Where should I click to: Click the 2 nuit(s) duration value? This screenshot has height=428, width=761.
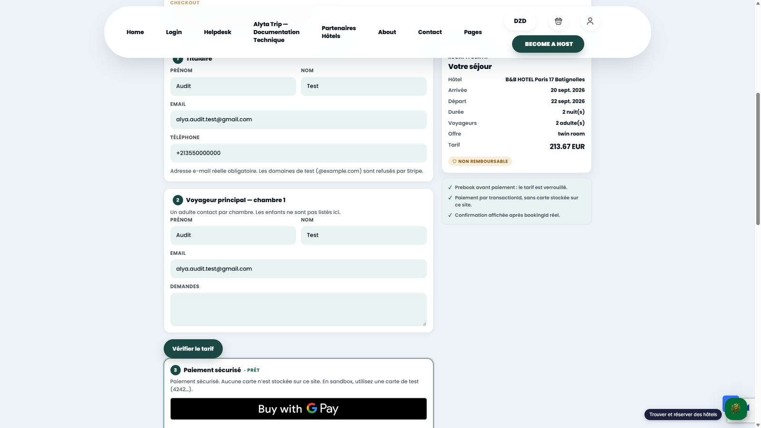(573, 112)
